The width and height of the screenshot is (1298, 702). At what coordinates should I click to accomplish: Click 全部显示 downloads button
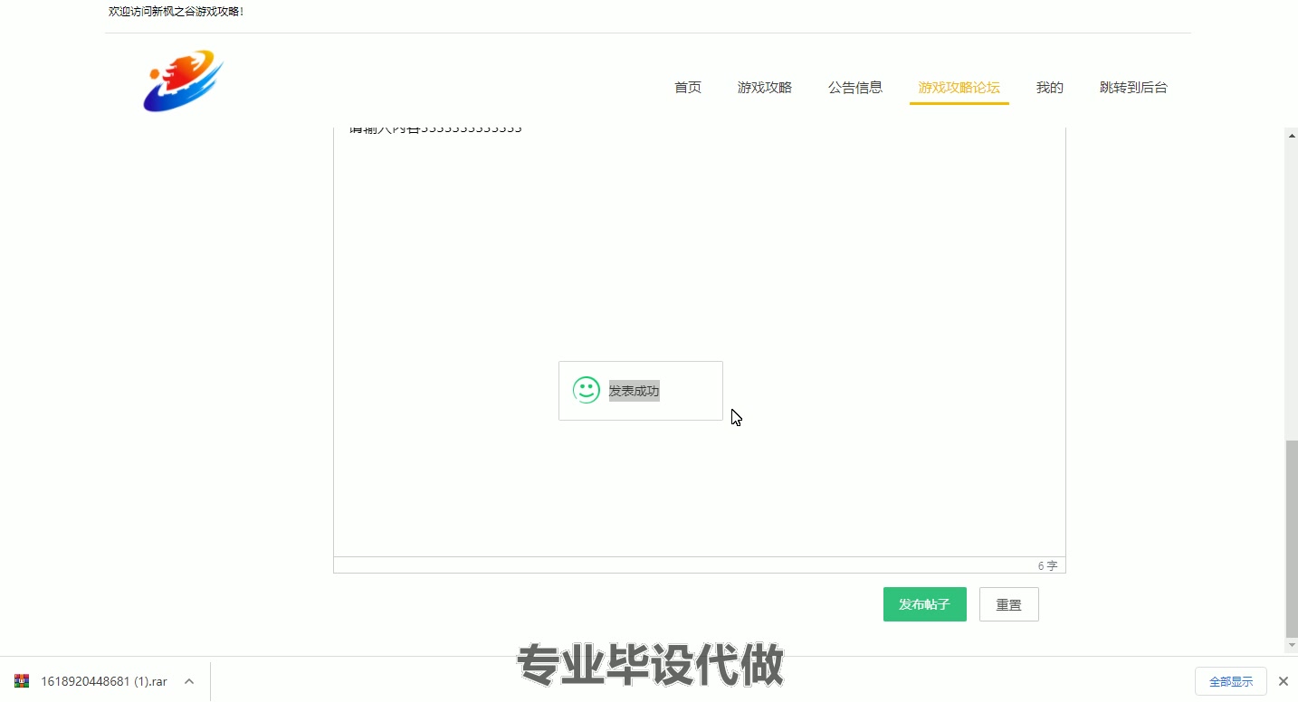point(1231,681)
